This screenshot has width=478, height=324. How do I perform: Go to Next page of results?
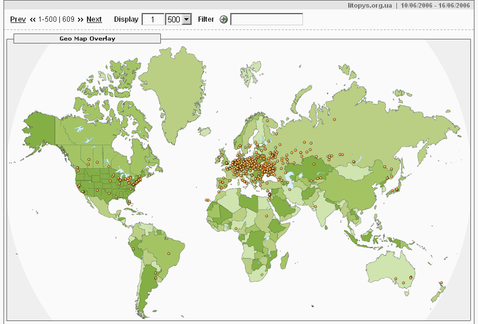click(x=94, y=19)
